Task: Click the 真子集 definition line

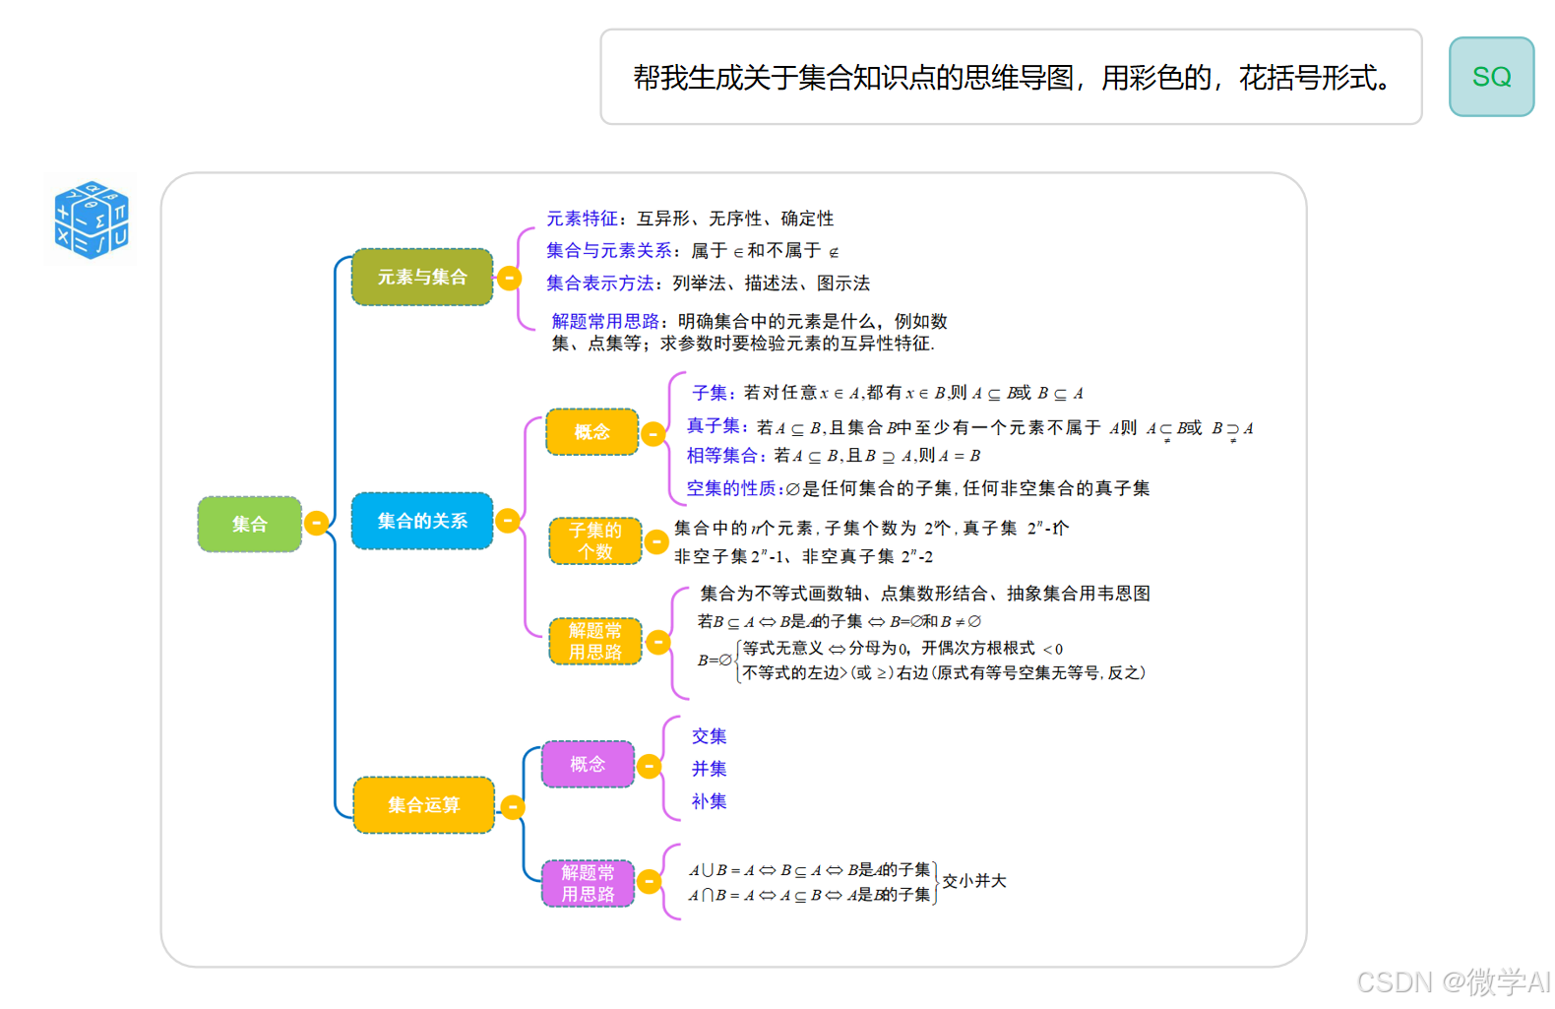Action: point(970,427)
